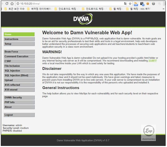Open the second 안드로이드 해킹 bookmark folder
Image resolution: width=167 pixels, height=147 pixels.
(94, 9)
